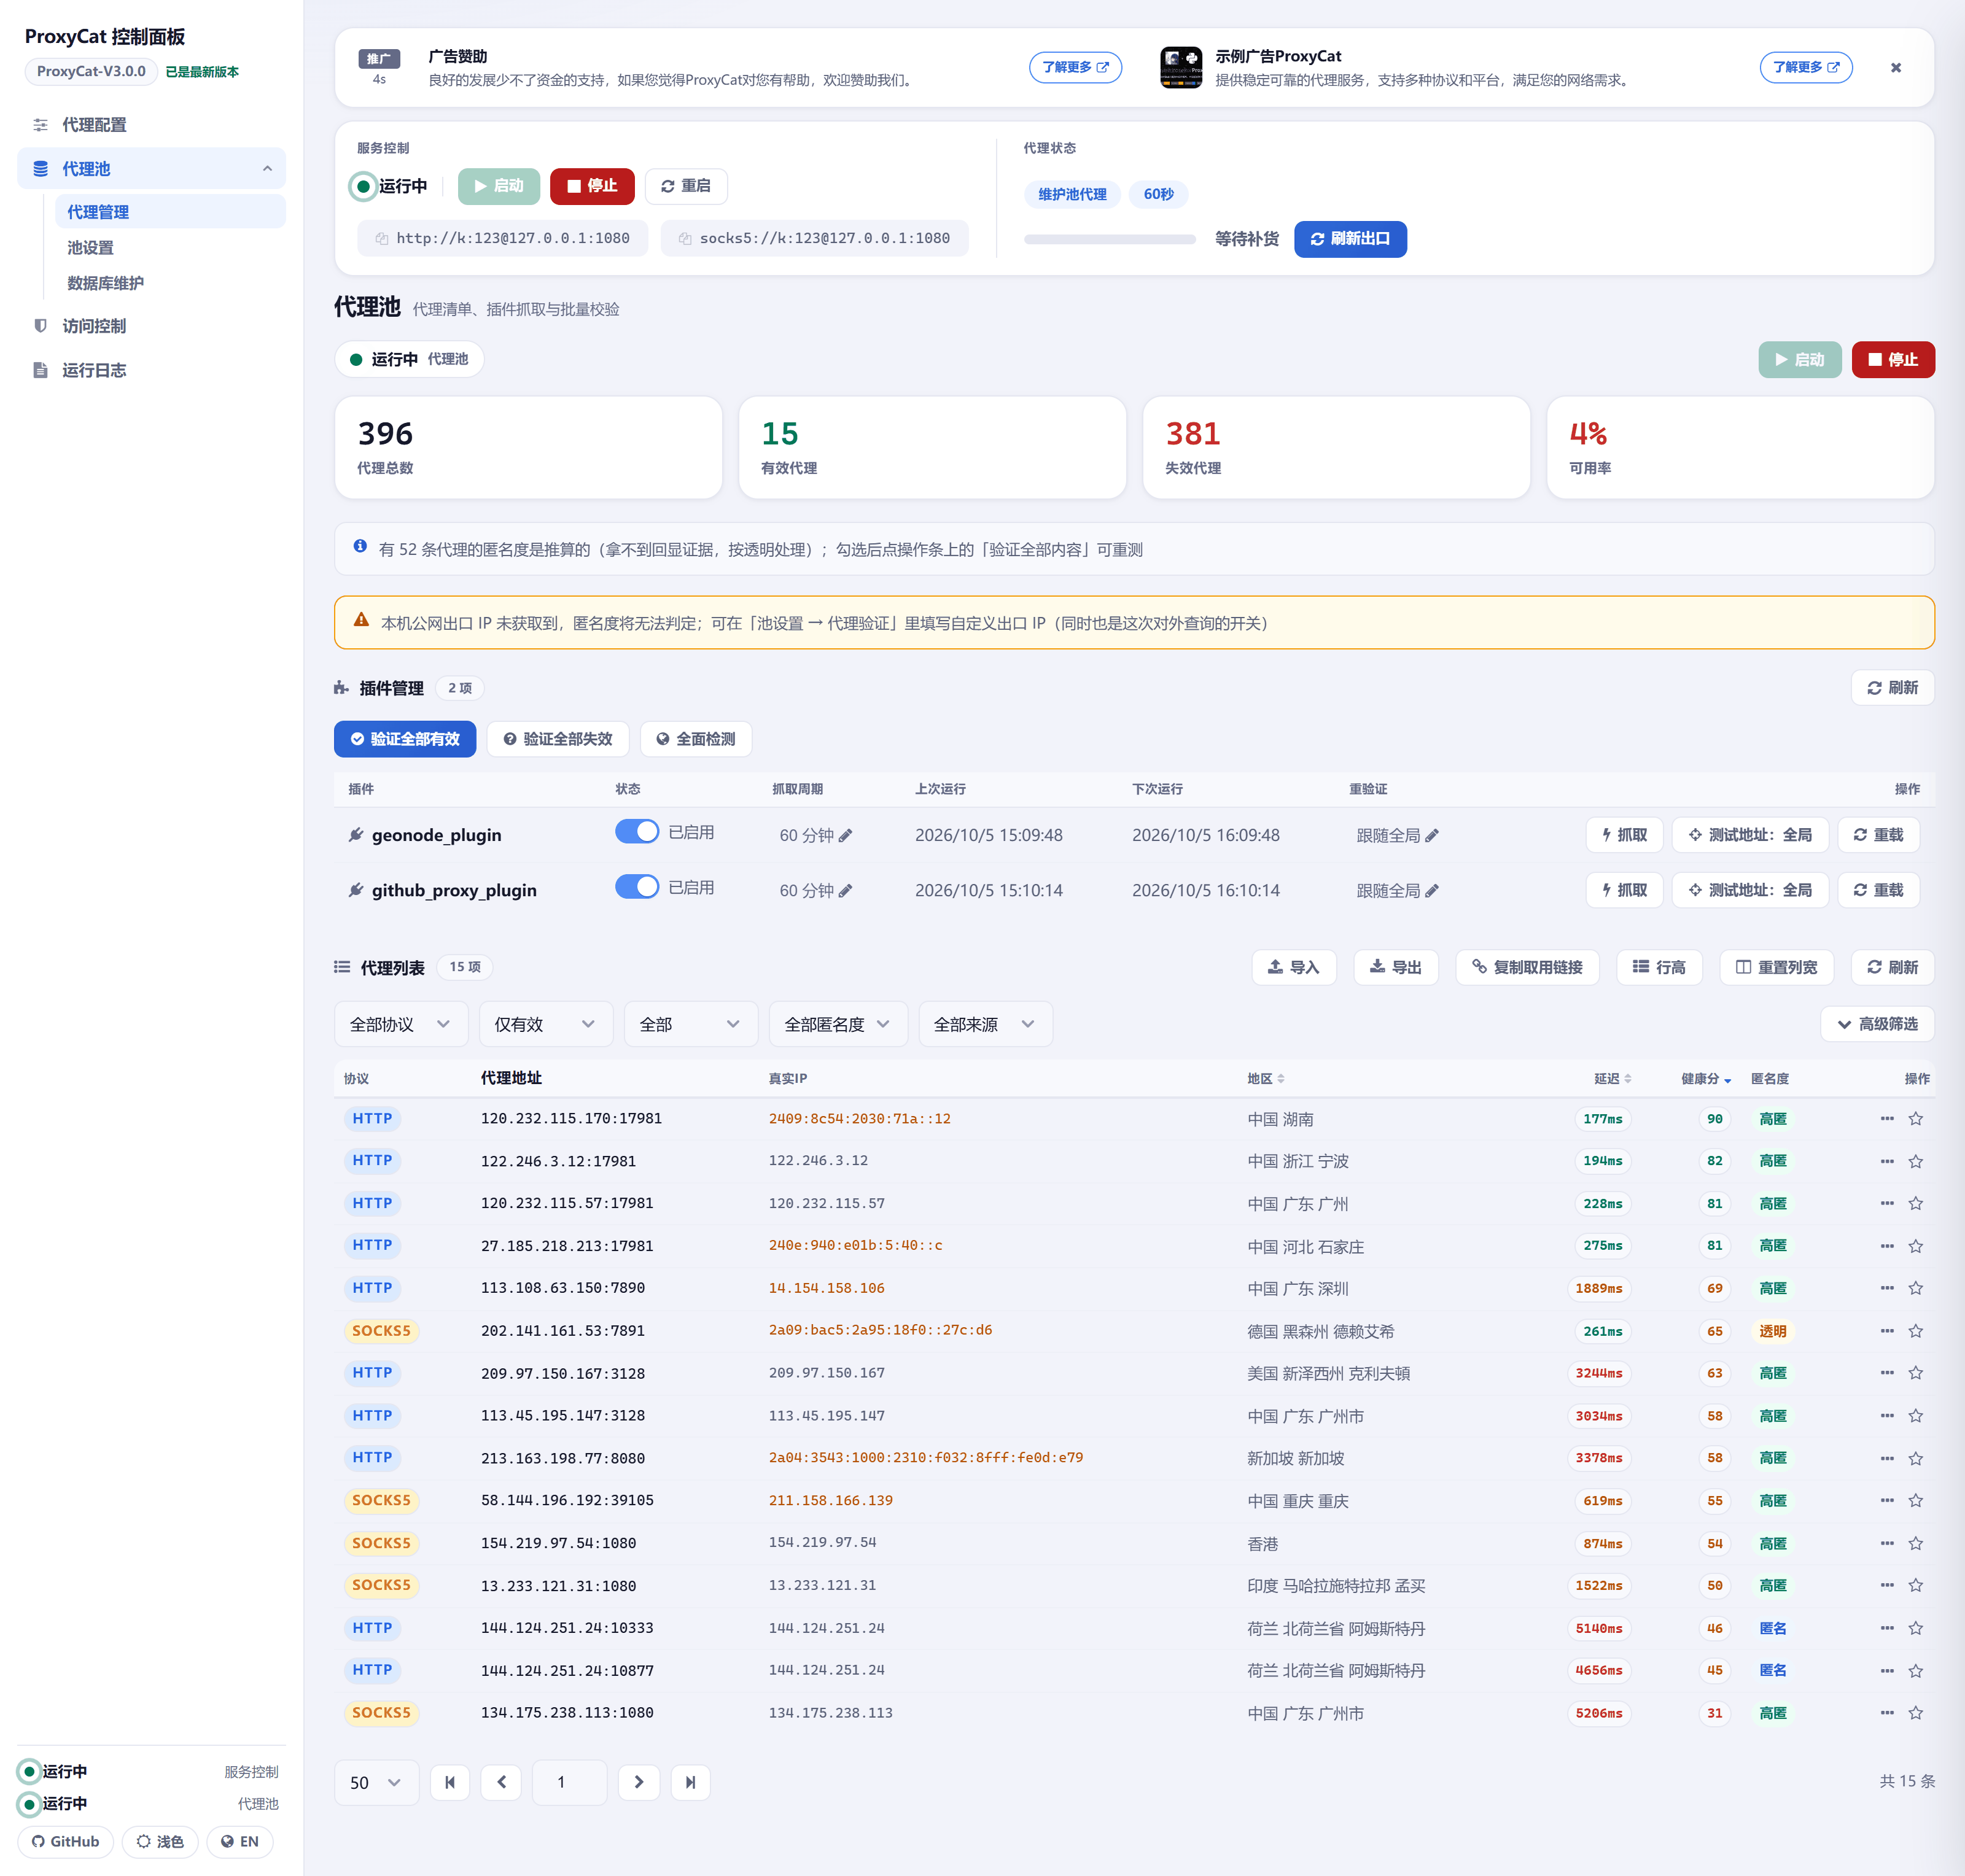Switch theme with 浅色 button
Viewport: 1965px width, 1876px height.
160,1842
